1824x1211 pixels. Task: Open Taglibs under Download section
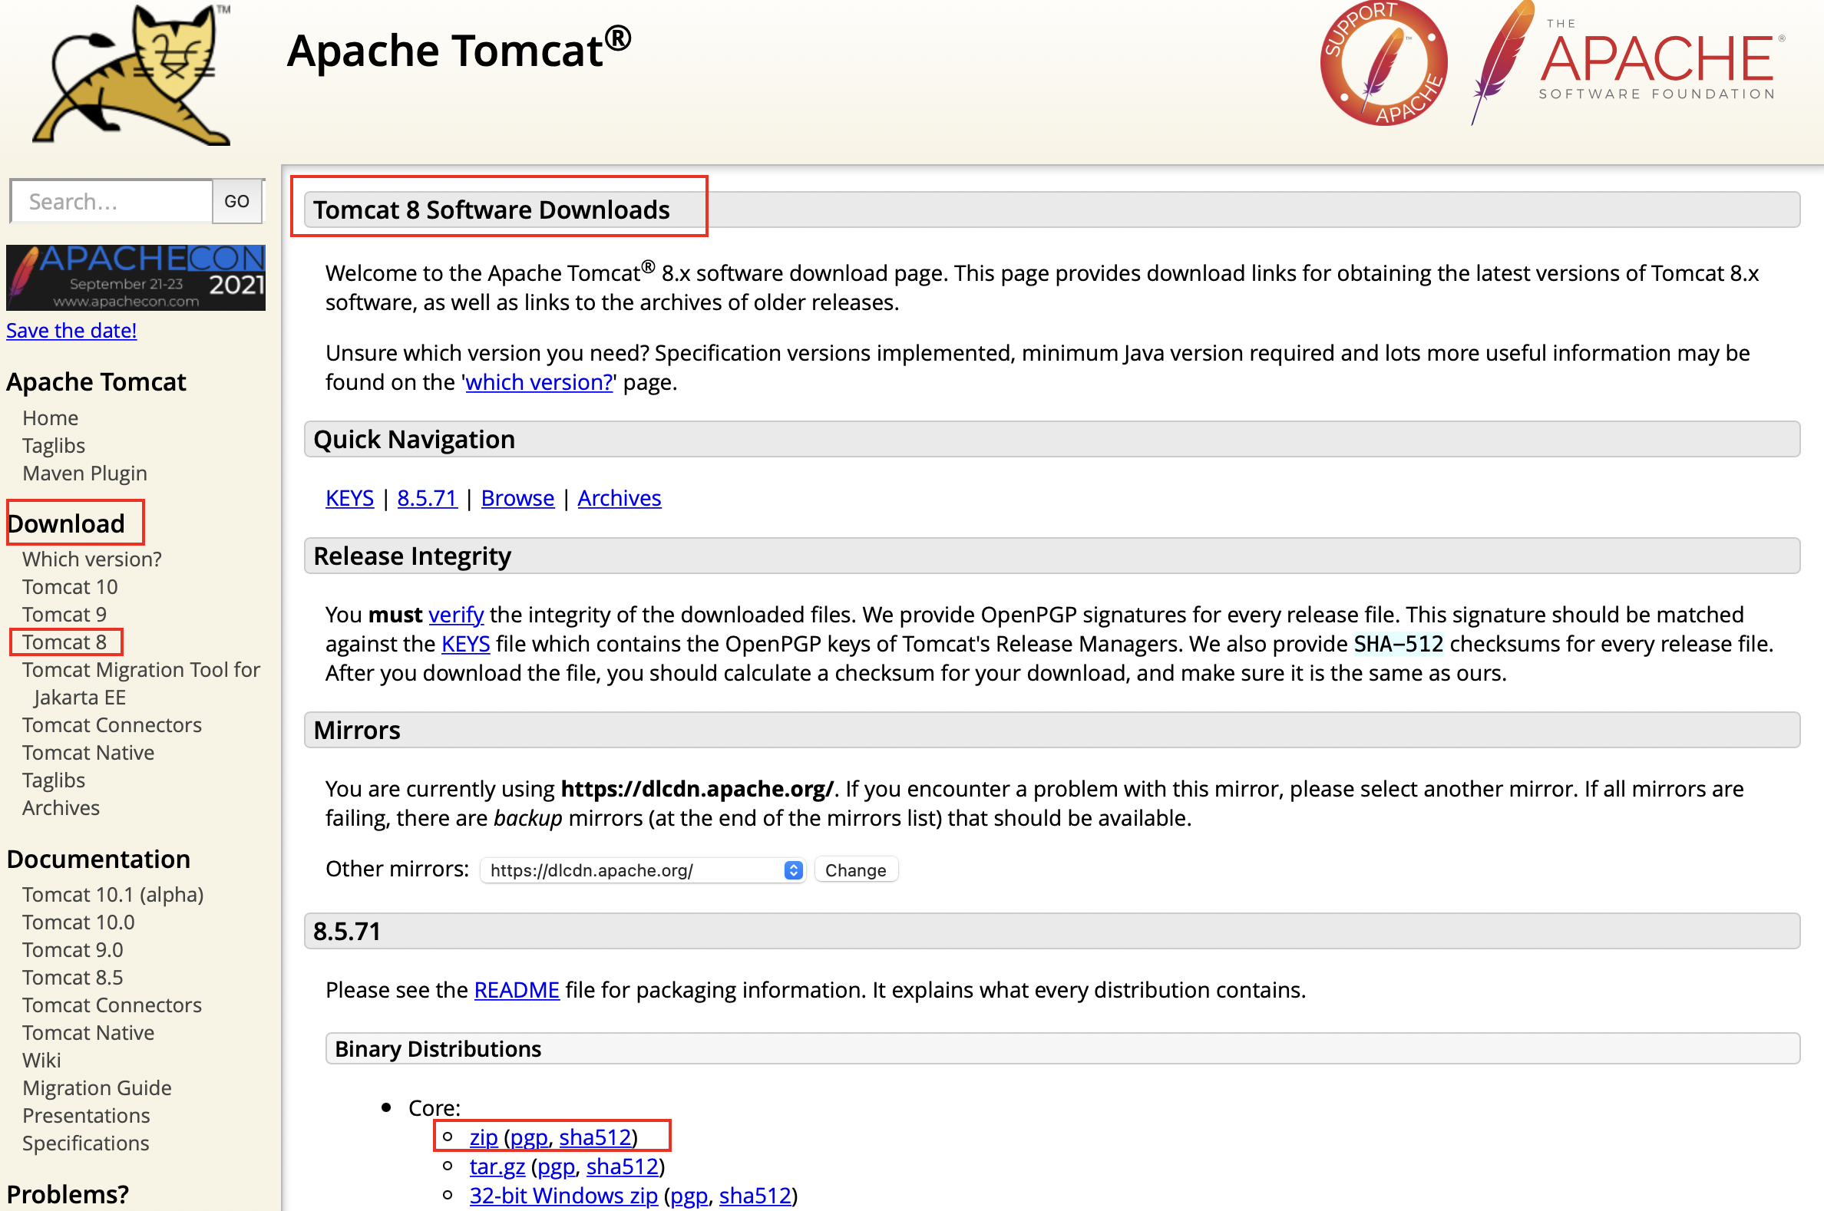[53, 780]
